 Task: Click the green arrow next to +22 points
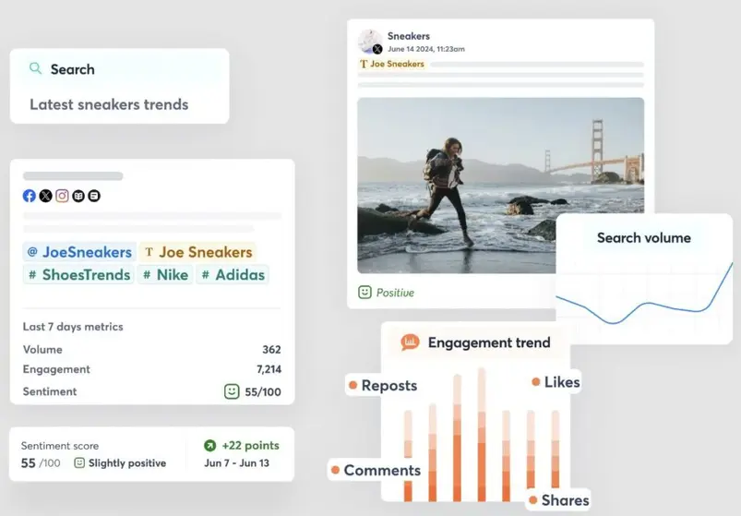pyautogui.click(x=209, y=446)
